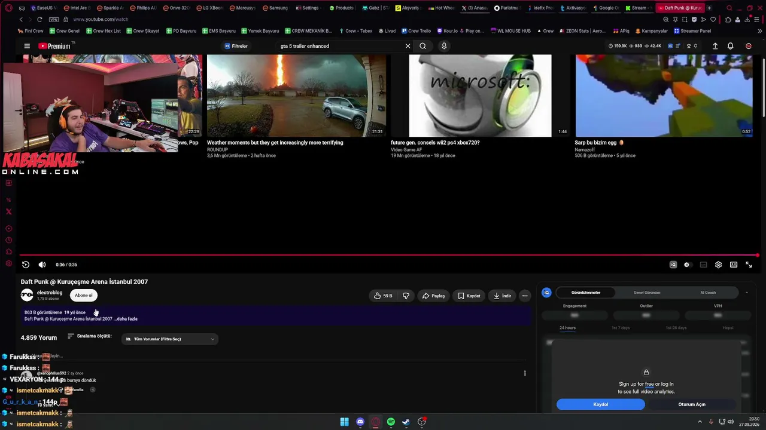The width and height of the screenshot is (766, 430).
Task: Open Steam from the taskbar
Action: [406, 422]
